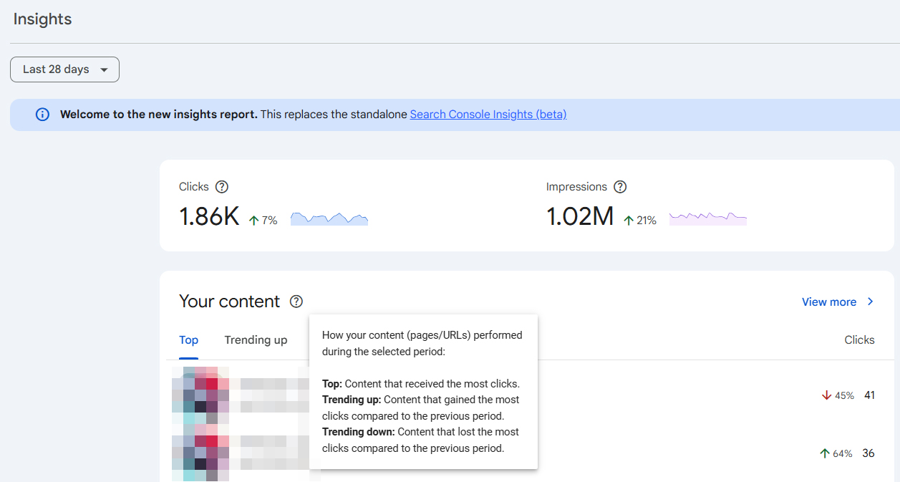Click the Clicks column header in content table
The height and width of the screenshot is (482, 900).
pos(859,340)
